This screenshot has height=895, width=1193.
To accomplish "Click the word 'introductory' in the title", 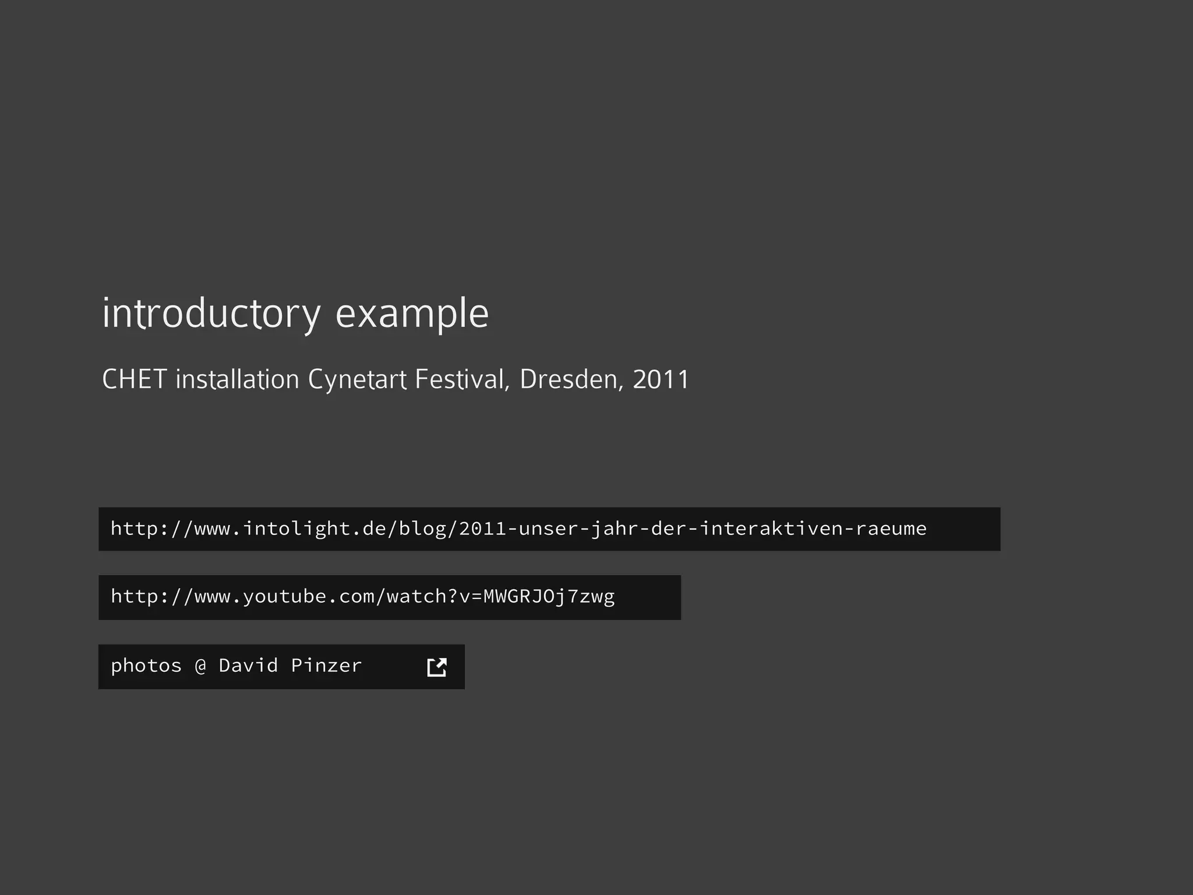I will tap(211, 313).
